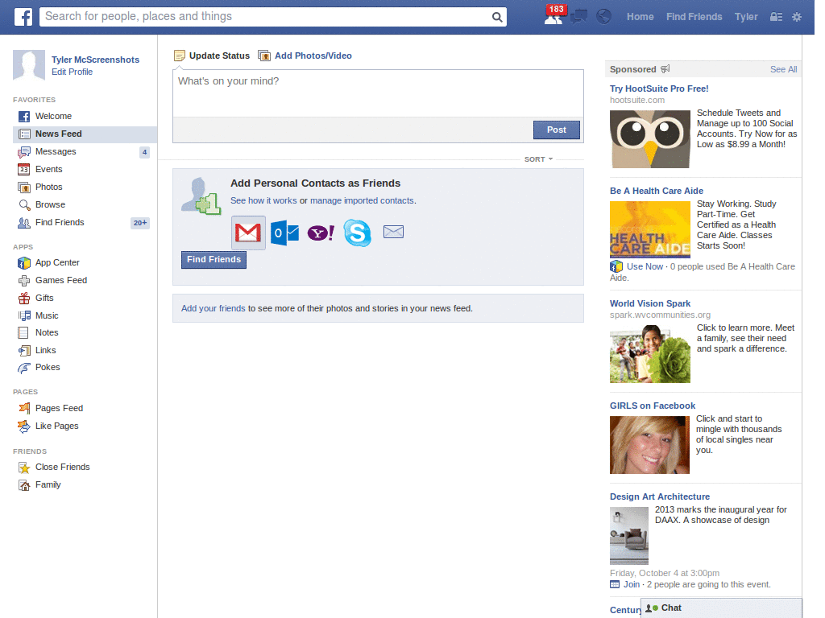Click the Find Friends 20+ badge
Image resolution: width=825 pixels, height=618 pixels.
coord(140,223)
